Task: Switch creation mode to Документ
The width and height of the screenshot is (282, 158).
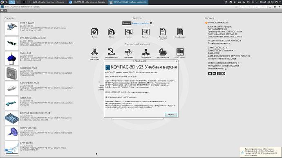Action: click(127, 23)
